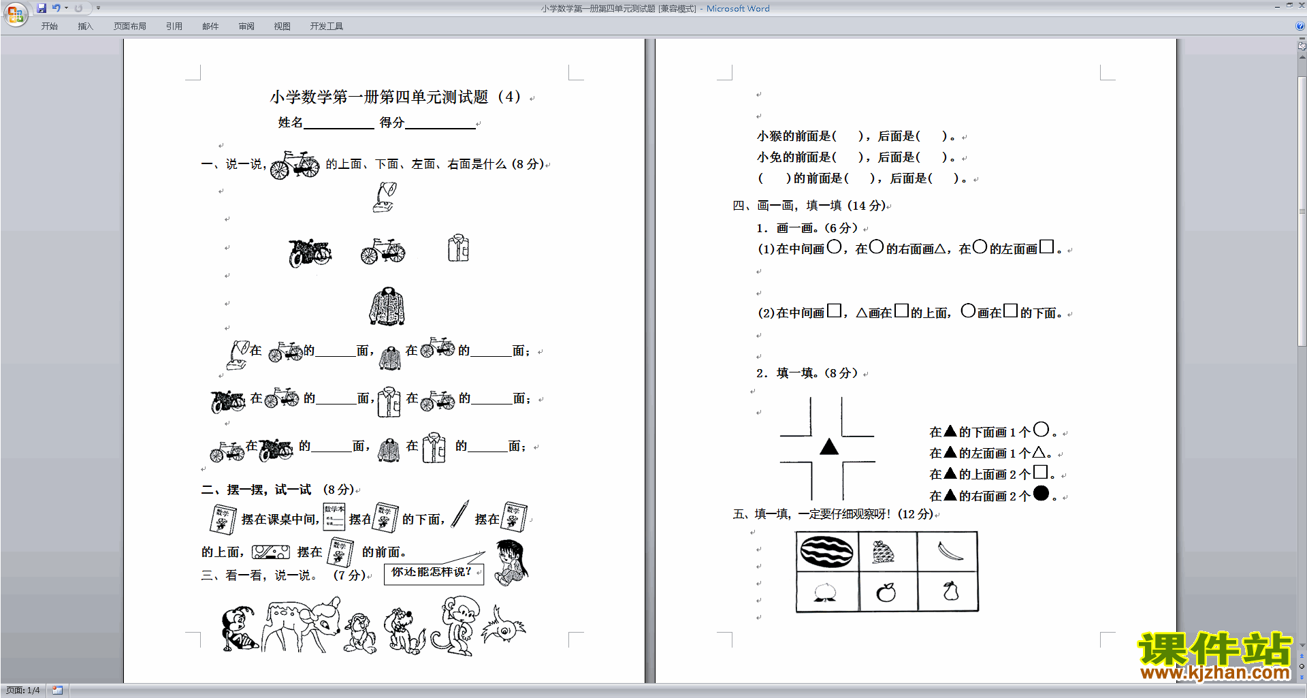The height and width of the screenshot is (698, 1307).
Task: Open the 插入 ribbon tab
Action: coord(85,27)
